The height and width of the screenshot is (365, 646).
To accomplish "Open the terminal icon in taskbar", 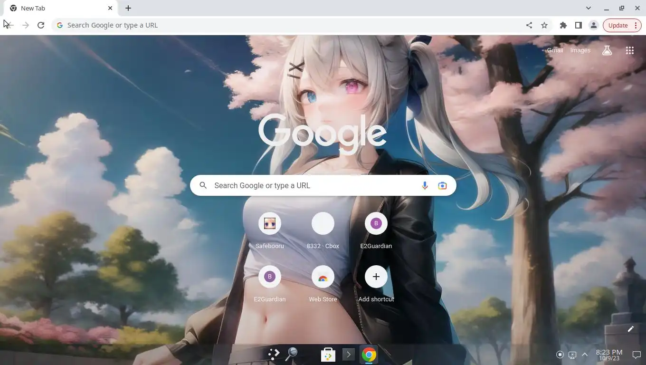I will click(x=349, y=355).
